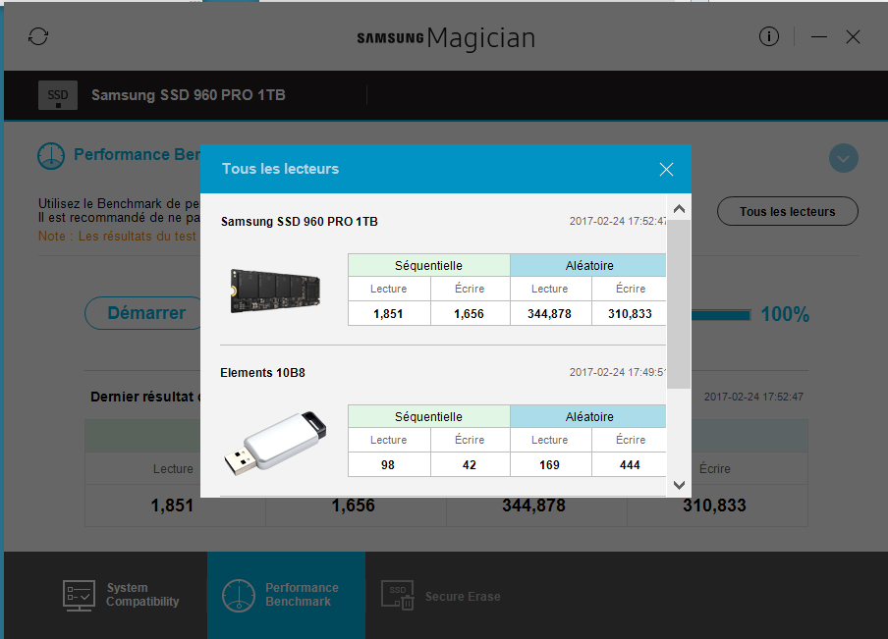Viewport: 888px width, 639px height.
Task: Click the dialog scrollbar thumb
Action: [679, 304]
